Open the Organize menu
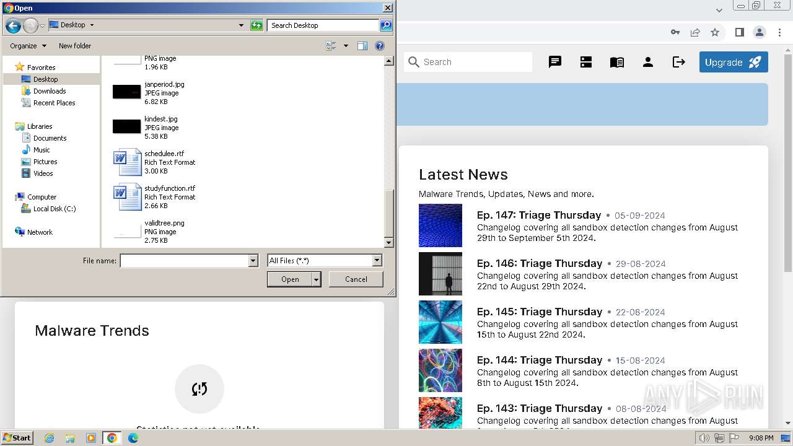793x446 pixels. click(x=28, y=46)
